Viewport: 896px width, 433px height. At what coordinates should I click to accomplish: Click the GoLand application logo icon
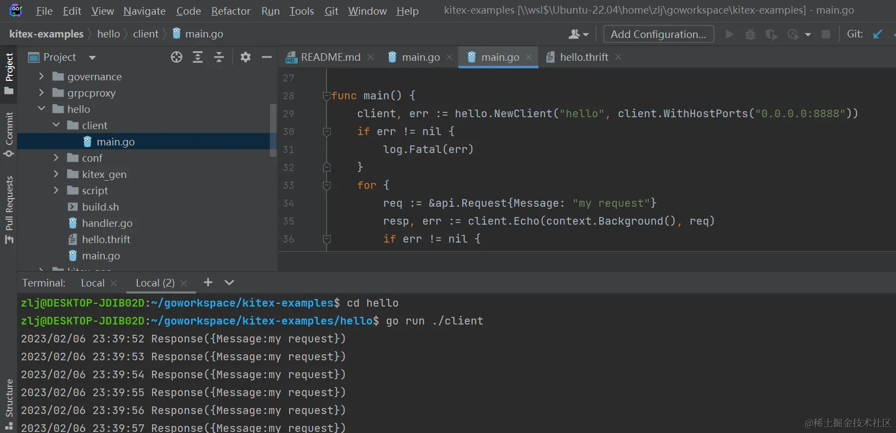click(x=16, y=10)
